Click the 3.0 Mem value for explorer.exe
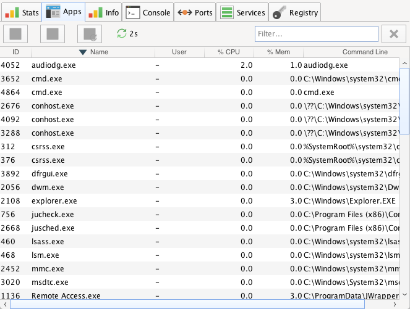Viewport: 410px width, 309px height. (x=296, y=201)
